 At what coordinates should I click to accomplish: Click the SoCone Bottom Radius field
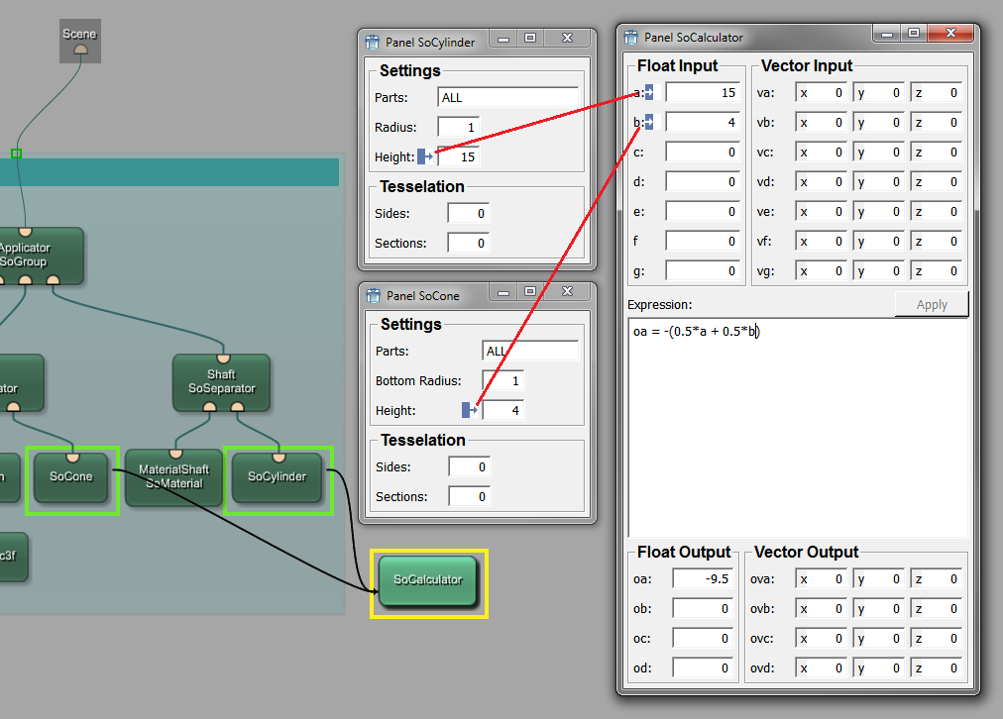click(503, 380)
